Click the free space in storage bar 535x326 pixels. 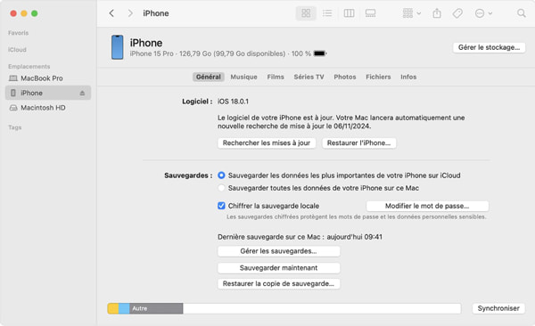(x=322, y=308)
